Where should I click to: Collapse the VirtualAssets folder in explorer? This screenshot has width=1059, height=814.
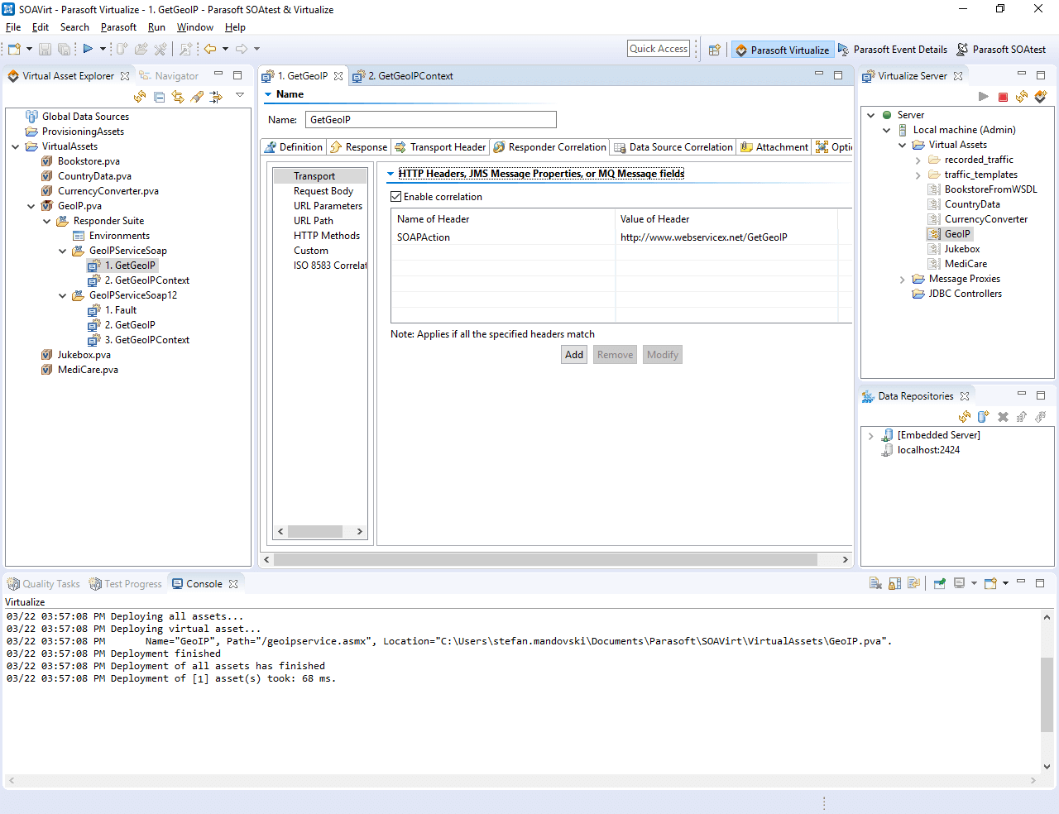16,146
